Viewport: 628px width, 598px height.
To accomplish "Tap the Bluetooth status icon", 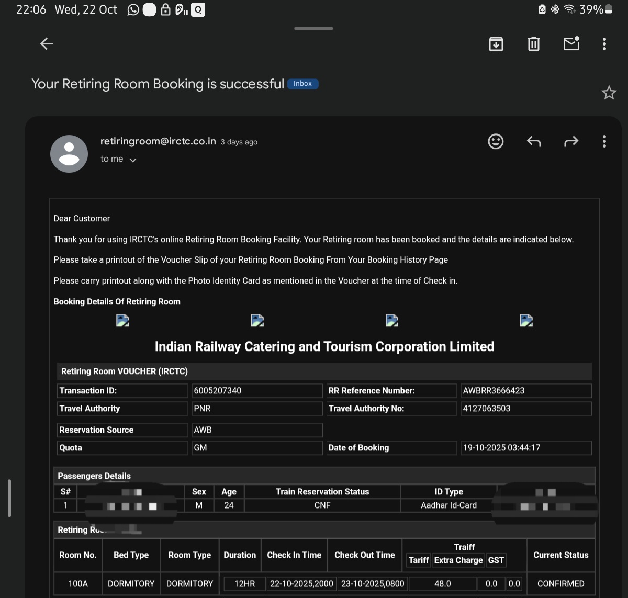I will pos(555,9).
